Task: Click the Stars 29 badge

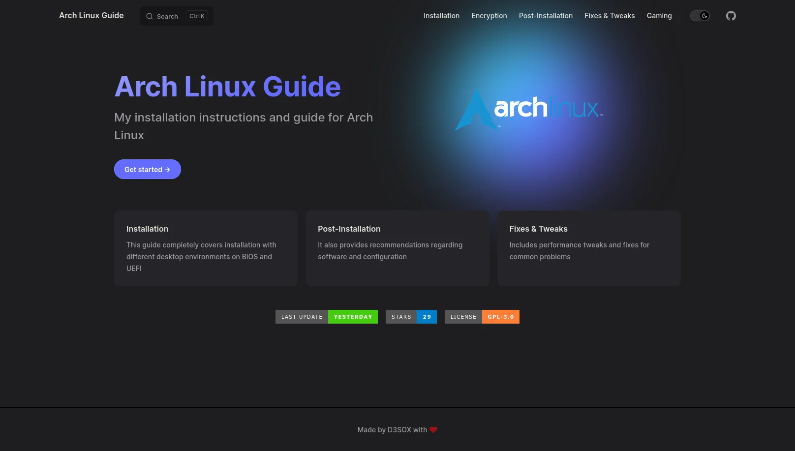Action: [411, 317]
